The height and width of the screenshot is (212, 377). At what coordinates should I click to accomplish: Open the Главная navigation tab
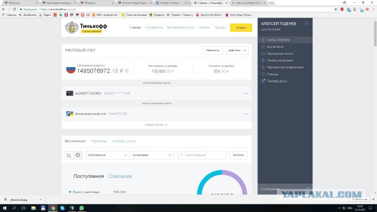(x=135, y=28)
